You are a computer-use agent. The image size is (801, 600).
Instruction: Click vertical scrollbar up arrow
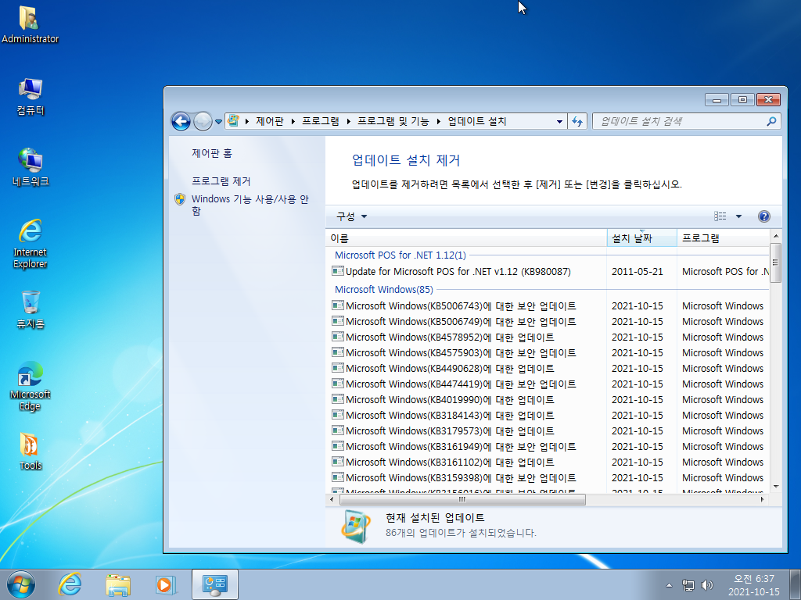pos(775,236)
